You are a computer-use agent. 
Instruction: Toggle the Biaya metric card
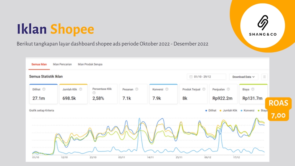(x=253, y=94)
